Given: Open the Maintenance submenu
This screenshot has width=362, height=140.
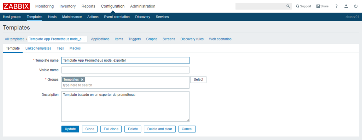Looking at the screenshot, I should click(72, 17).
